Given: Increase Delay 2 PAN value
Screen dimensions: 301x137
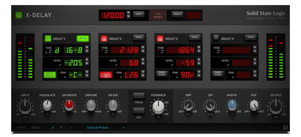Looking at the screenshot, I should tap(143, 72).
